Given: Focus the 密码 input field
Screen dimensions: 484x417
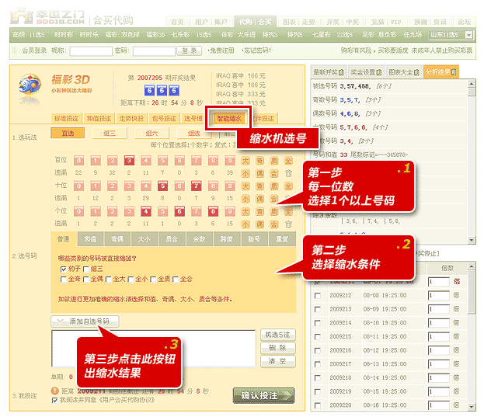Looking at the screenshot, I should (154, 51).
